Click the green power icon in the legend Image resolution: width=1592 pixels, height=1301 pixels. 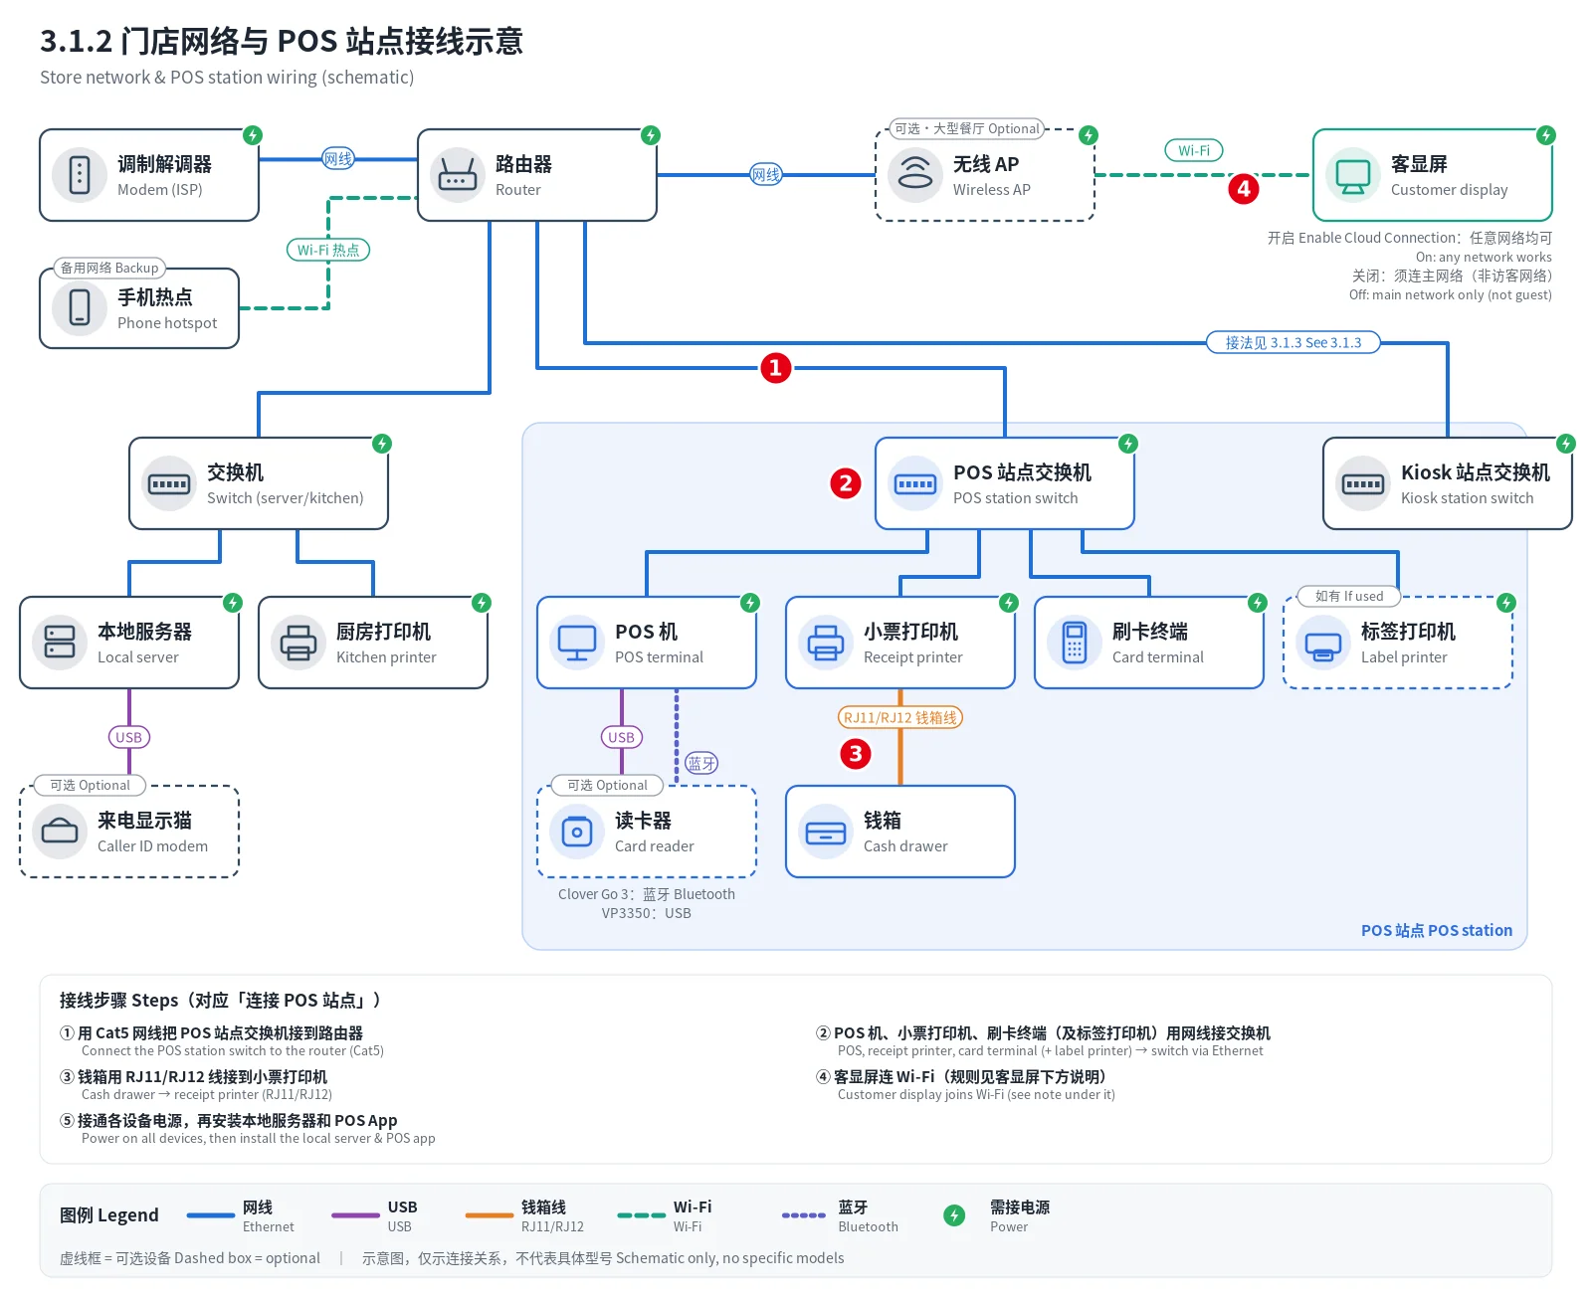pos(954,1215)
